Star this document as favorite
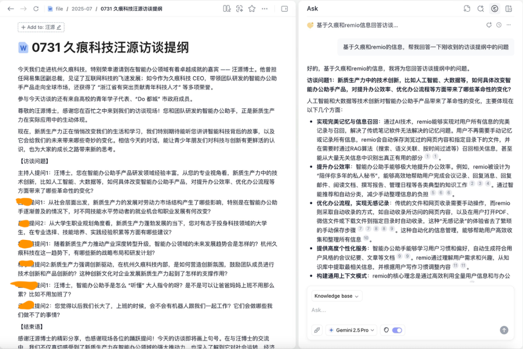 click(252, 9)
